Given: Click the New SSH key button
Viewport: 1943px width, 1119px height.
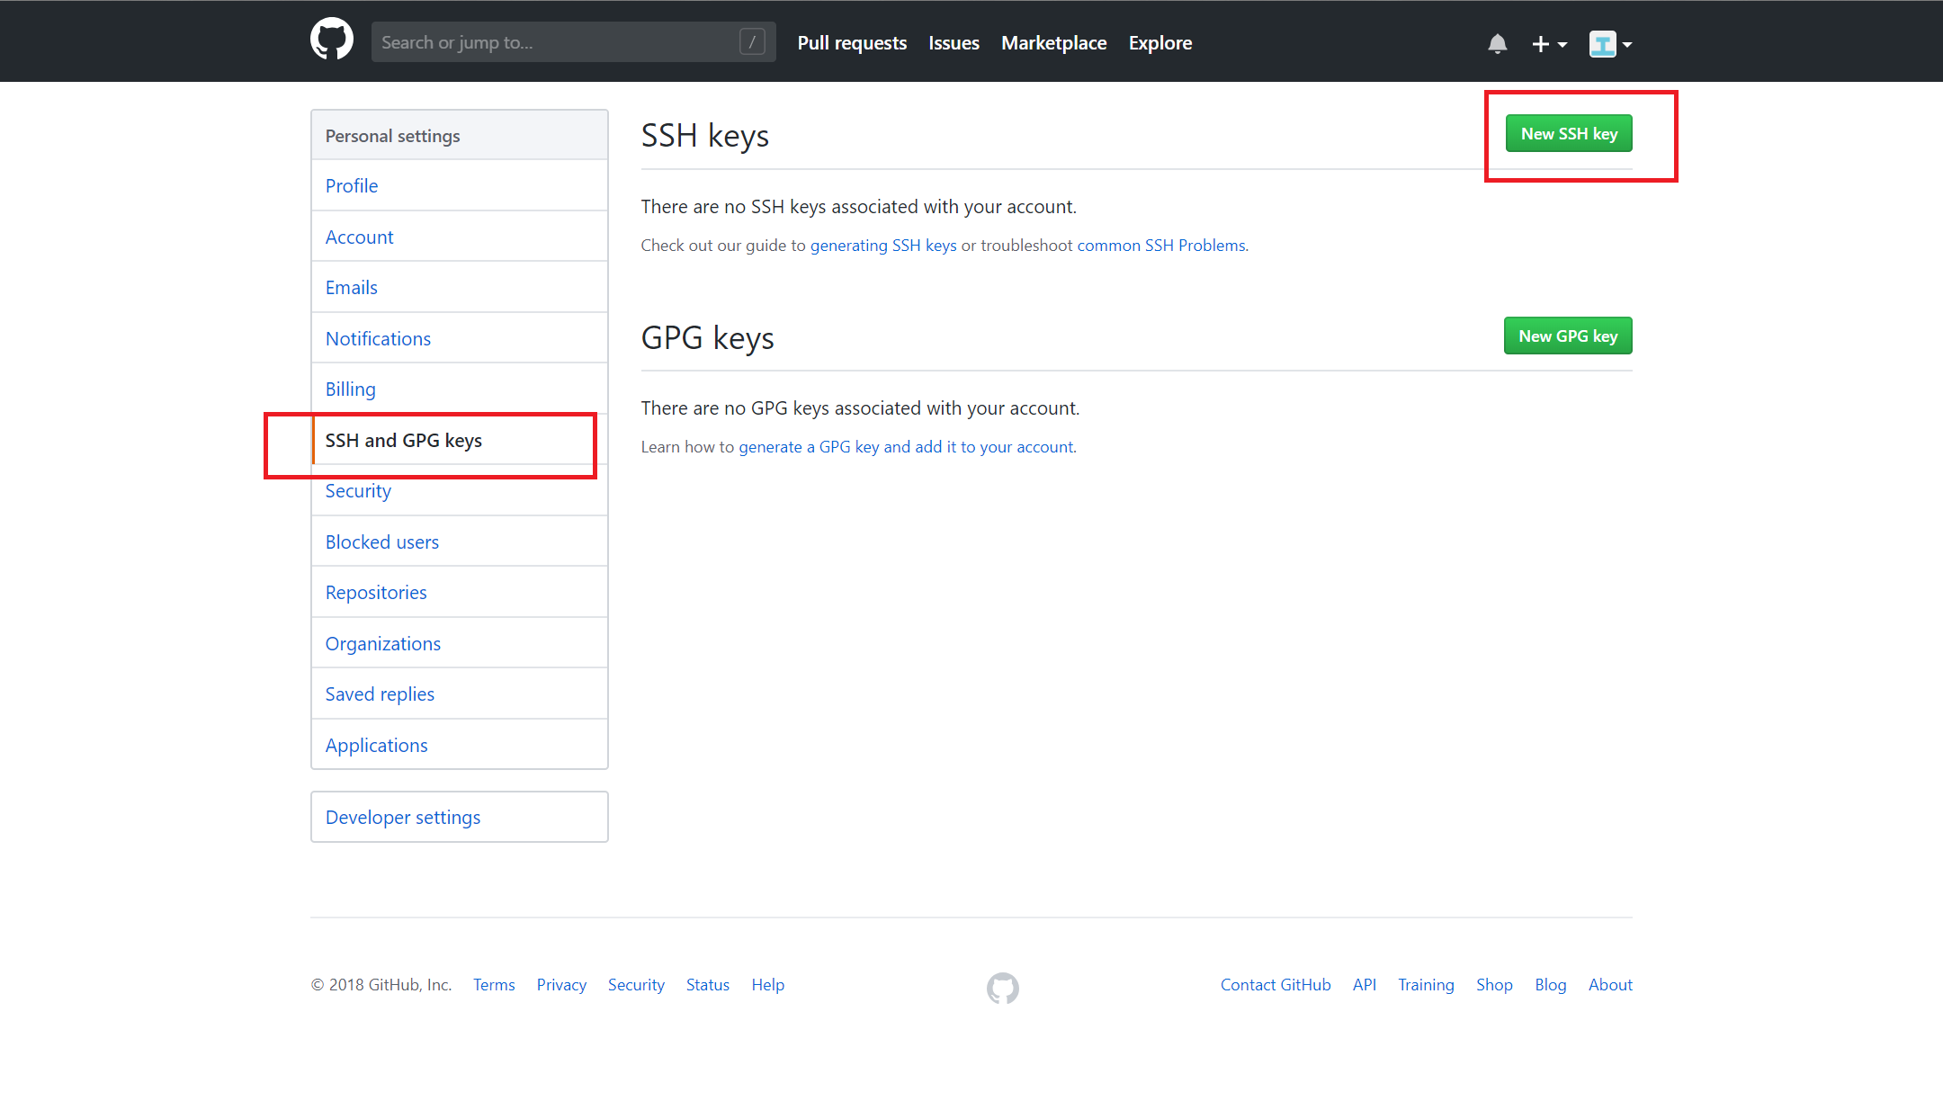Looking at the screenshot, I should (1568, 134).
